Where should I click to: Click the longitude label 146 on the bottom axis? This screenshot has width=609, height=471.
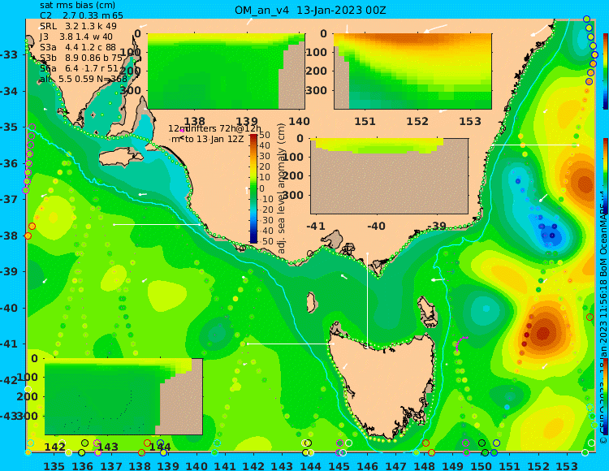click(x=367, y=465)
